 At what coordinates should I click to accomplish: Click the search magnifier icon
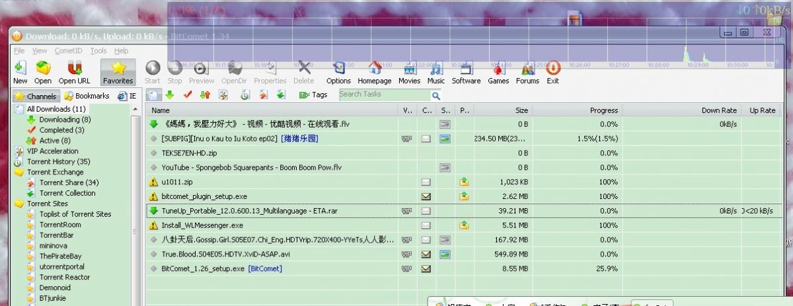(435, 95)
